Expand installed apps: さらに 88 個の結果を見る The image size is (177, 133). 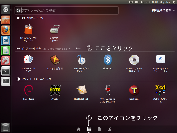coord(56,49)
